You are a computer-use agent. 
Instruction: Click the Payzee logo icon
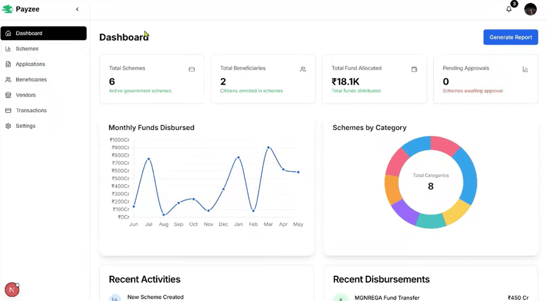[x=7, y=9]
